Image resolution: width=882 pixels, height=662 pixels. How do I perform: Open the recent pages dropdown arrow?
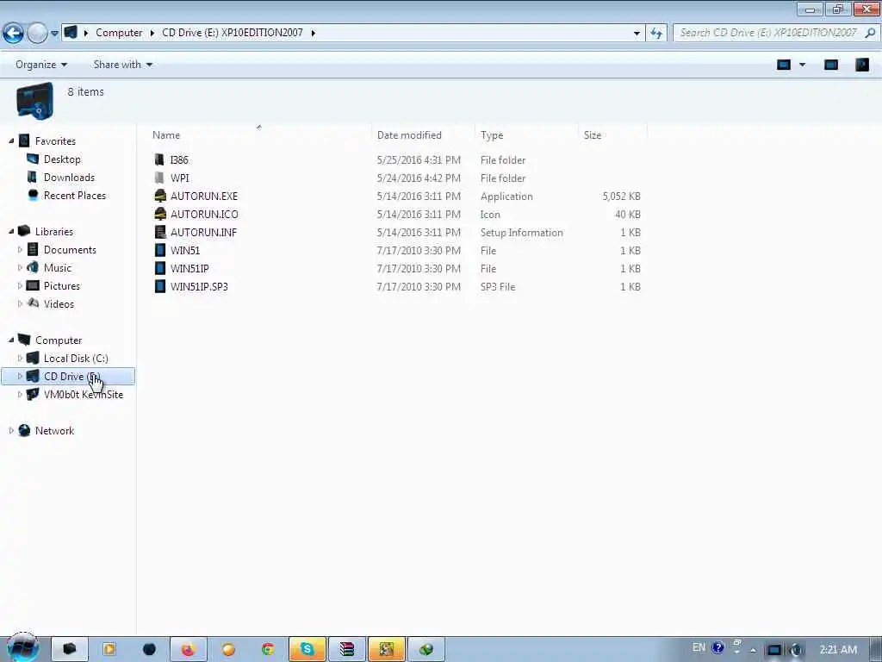click(x=54, y=34)
